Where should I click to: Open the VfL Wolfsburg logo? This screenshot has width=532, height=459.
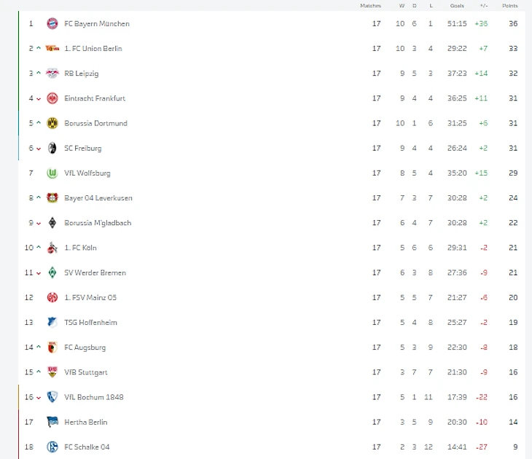pyautogui.click(x=52, y=173)
